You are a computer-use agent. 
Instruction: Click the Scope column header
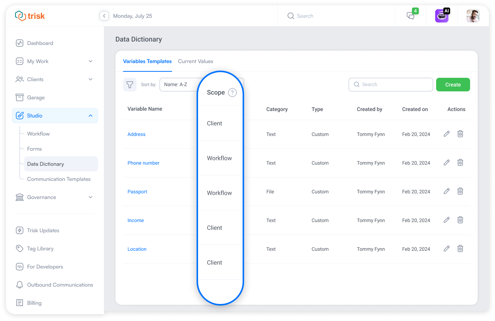tap(216, 93)
